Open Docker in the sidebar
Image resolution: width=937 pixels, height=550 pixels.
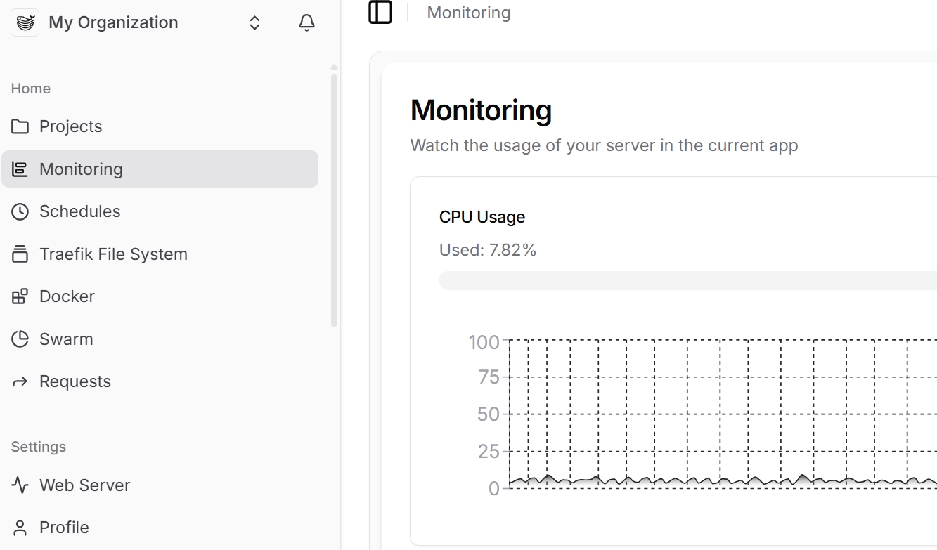[x=67, y=296]
